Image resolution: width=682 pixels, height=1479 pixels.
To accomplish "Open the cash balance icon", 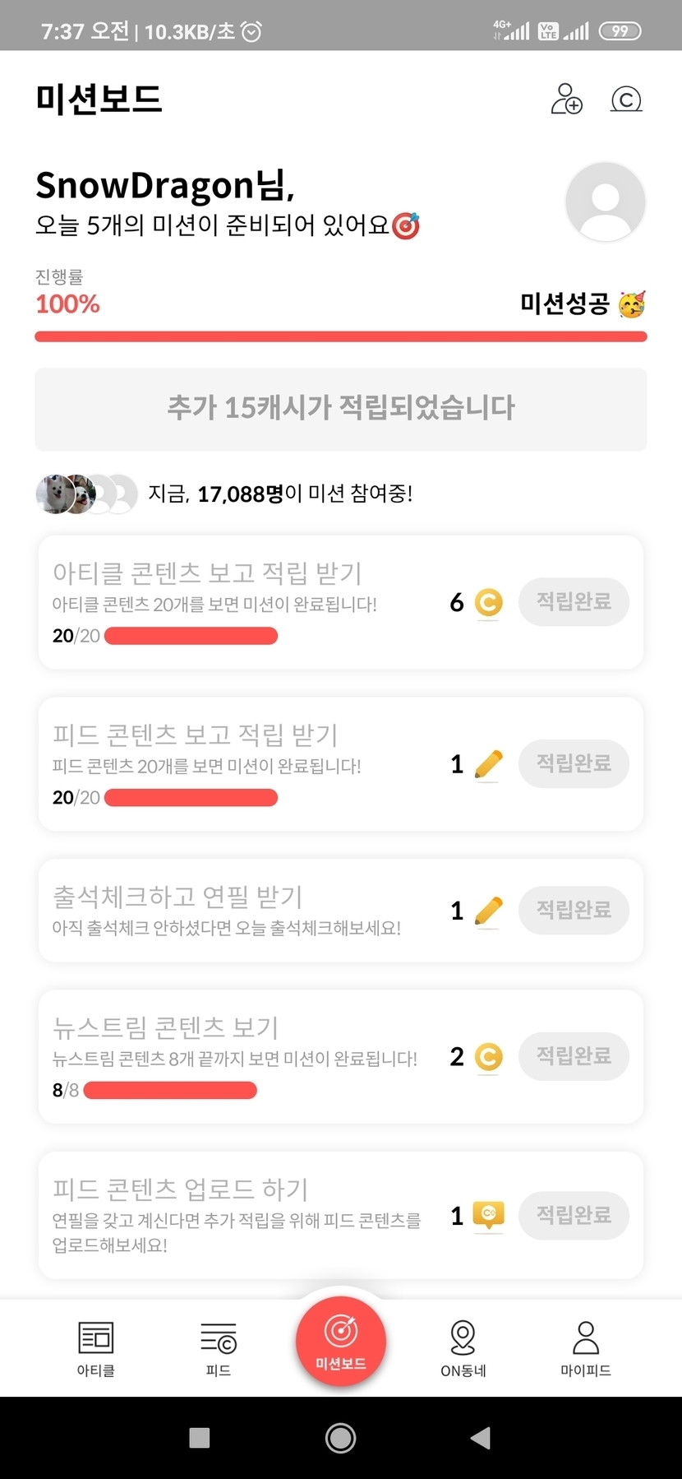I will pyautogui.click(x=626, y=100).
